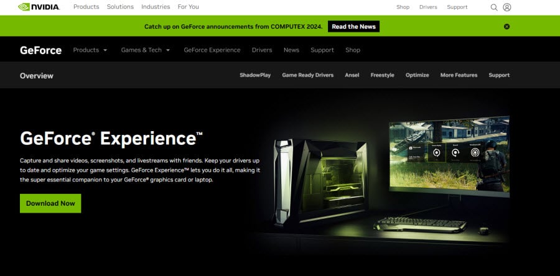This screenshot has width=560, height=276.
Task: Select the Overview section heading
Action: pos(37,76)
